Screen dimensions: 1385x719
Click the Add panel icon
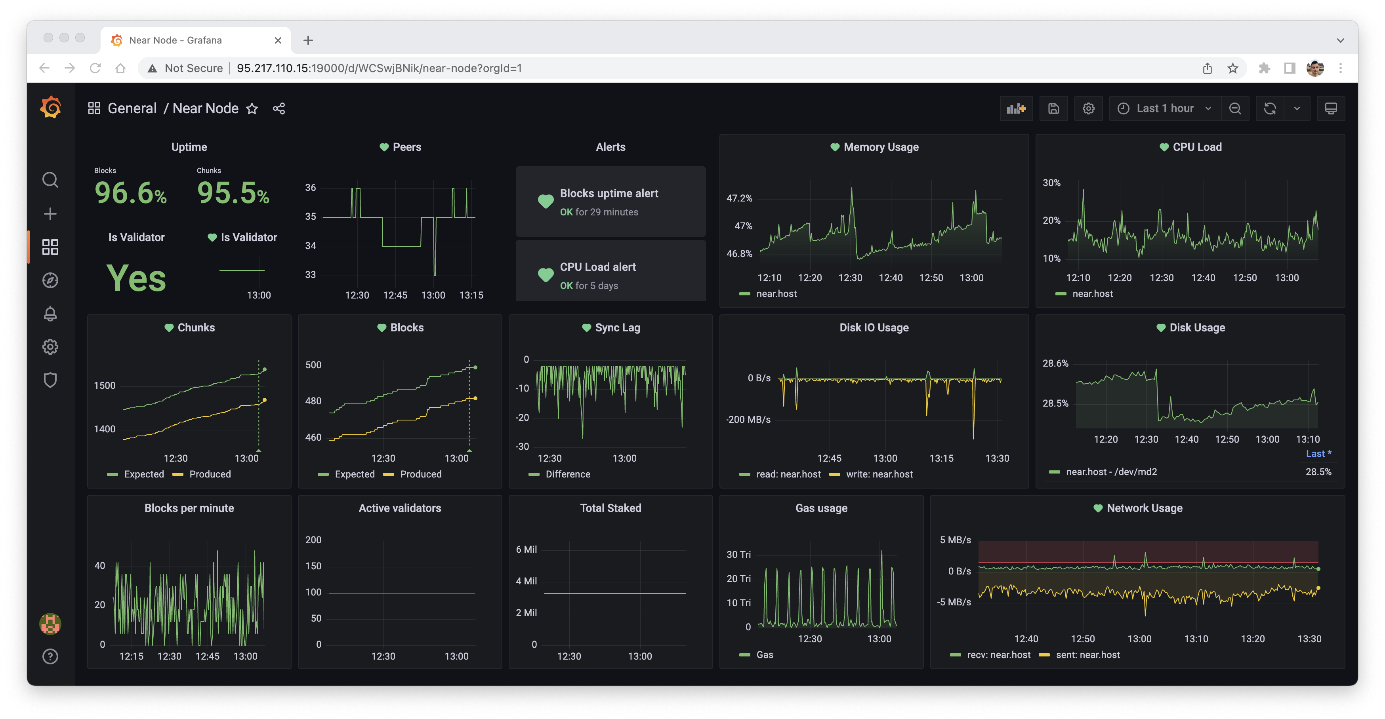tap(1016, 108)
